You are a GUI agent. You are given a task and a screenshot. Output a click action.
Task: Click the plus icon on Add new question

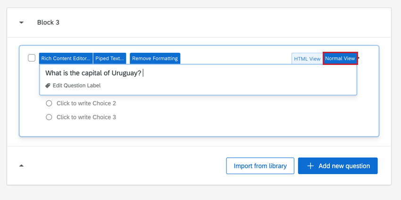click(x=310, y=166)
